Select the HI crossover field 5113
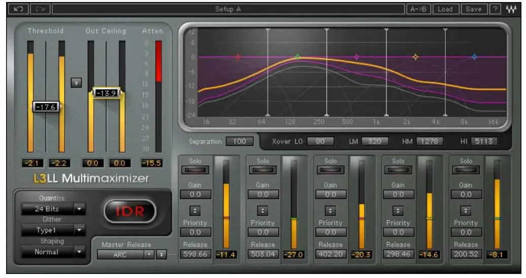 [484, 141]
